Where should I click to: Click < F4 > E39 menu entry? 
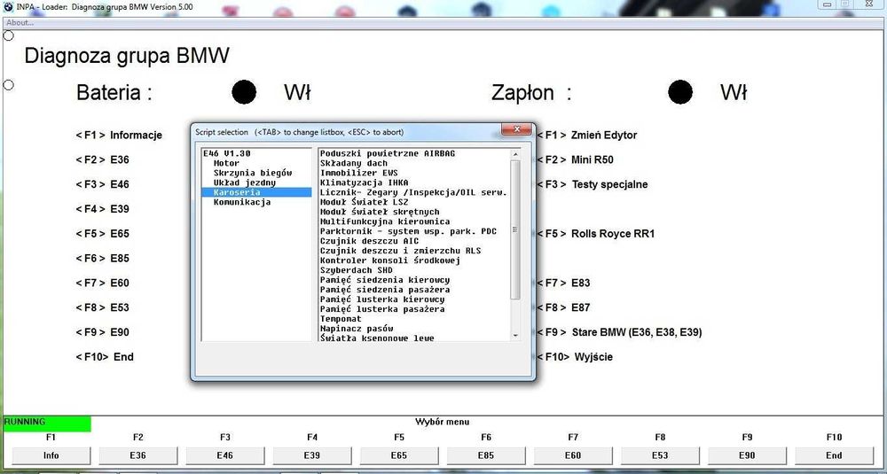pyautogui.click(x=102, y=209)
